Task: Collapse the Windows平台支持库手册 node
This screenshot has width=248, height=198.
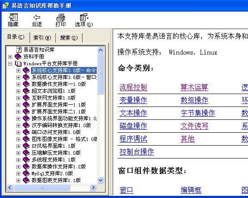Action: (10, 64)
